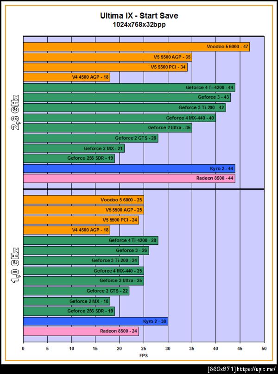Select the "Geforce 3 - 26" bar
The height and width of the screenshot is (374, 278).
click(86, 250)
